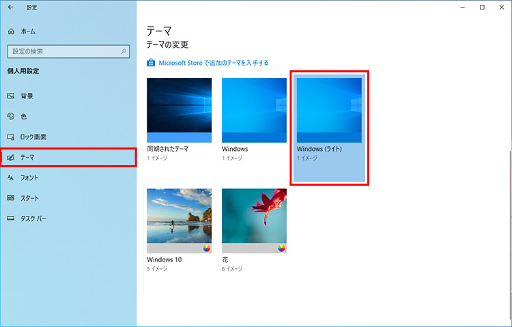Click the home icon beside ホーム

click(x=11, y=31)
